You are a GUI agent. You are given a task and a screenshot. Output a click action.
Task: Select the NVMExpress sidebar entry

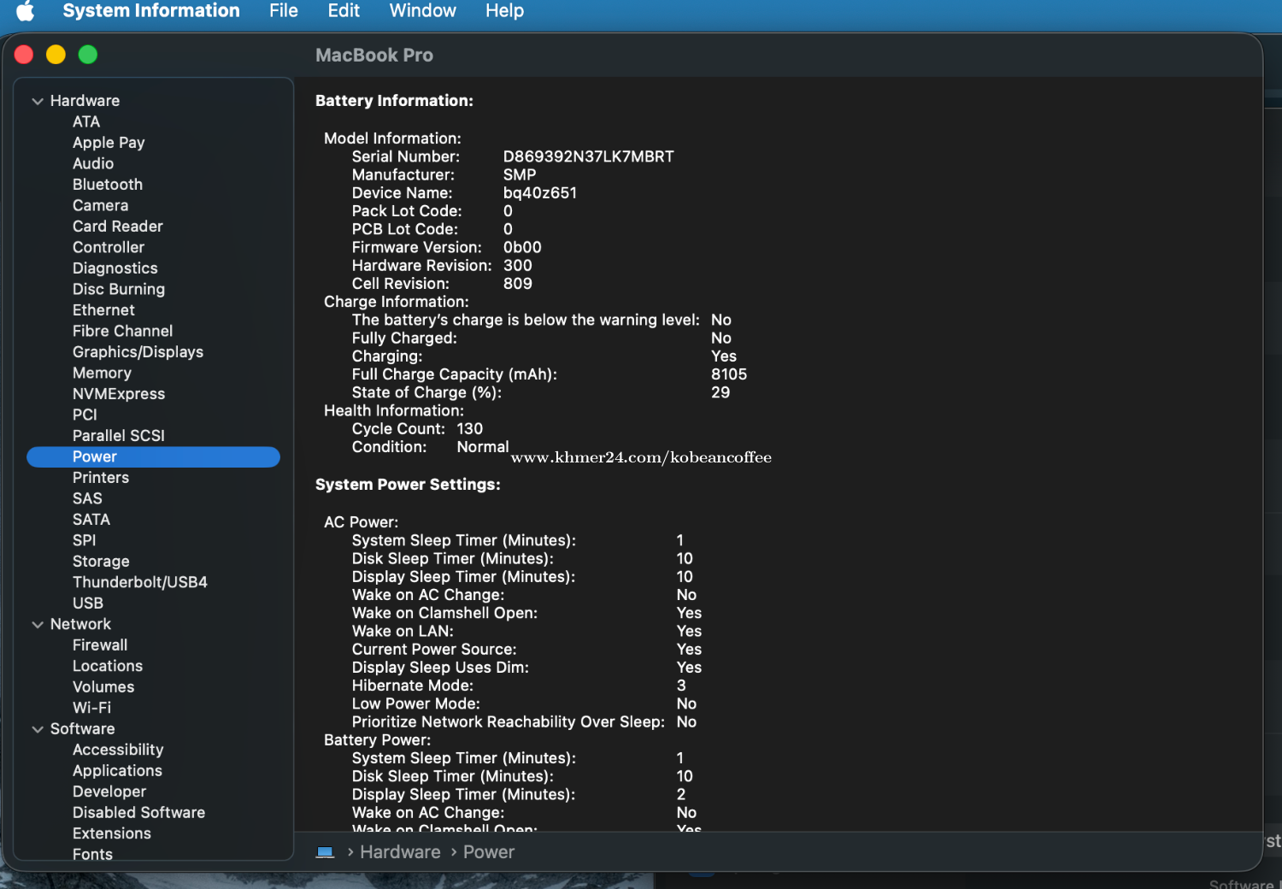[119, 394]
